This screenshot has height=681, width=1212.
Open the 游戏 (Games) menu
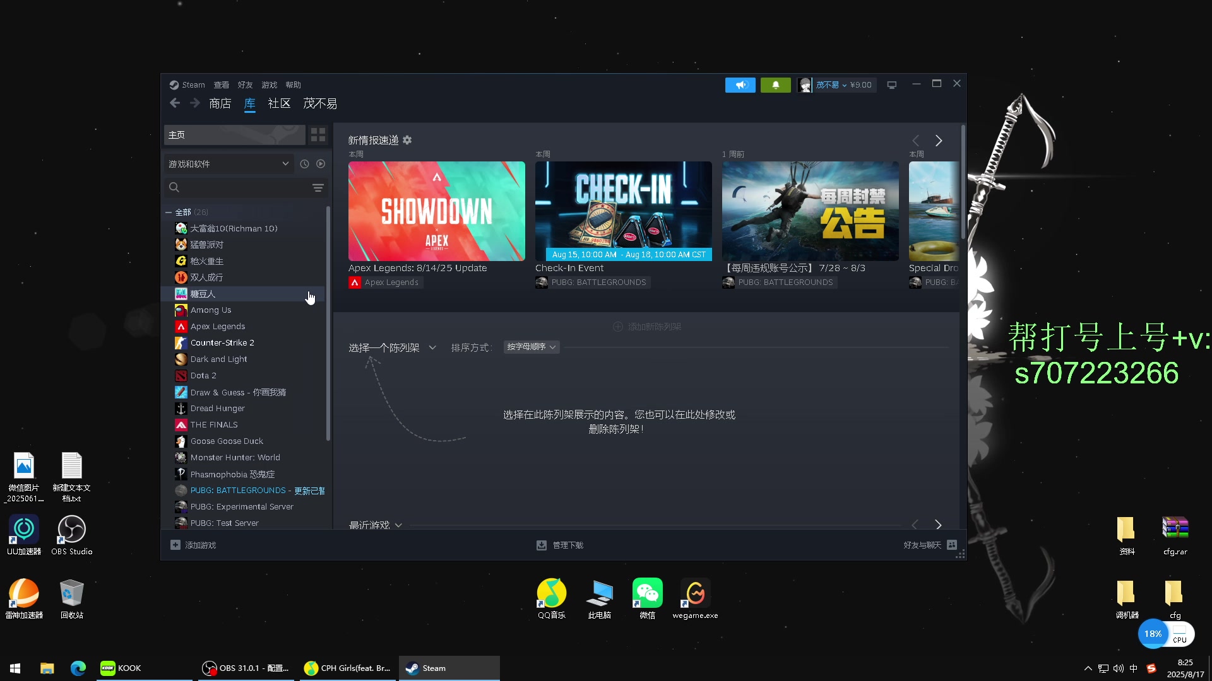click(270, 85)
